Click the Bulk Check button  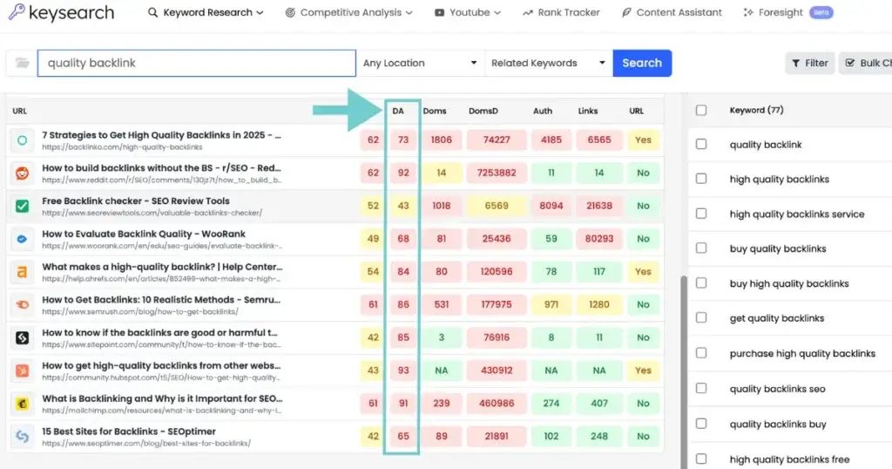tap(866, 63)
